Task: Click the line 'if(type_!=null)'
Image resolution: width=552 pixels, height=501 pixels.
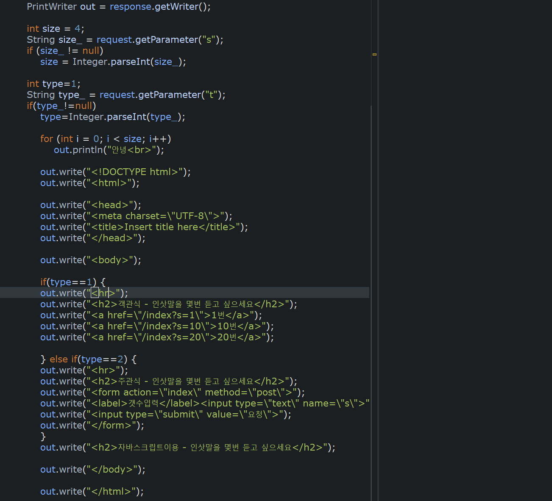Action: 61,106
